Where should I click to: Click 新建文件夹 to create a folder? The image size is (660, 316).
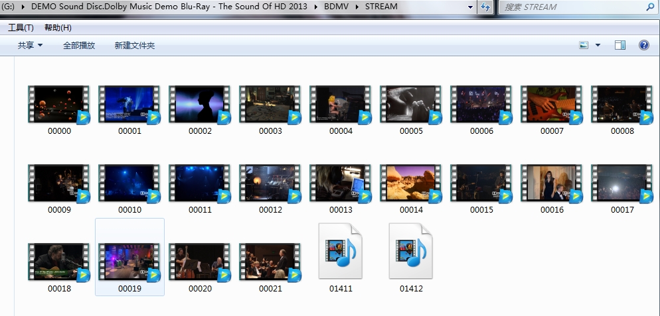135,45
